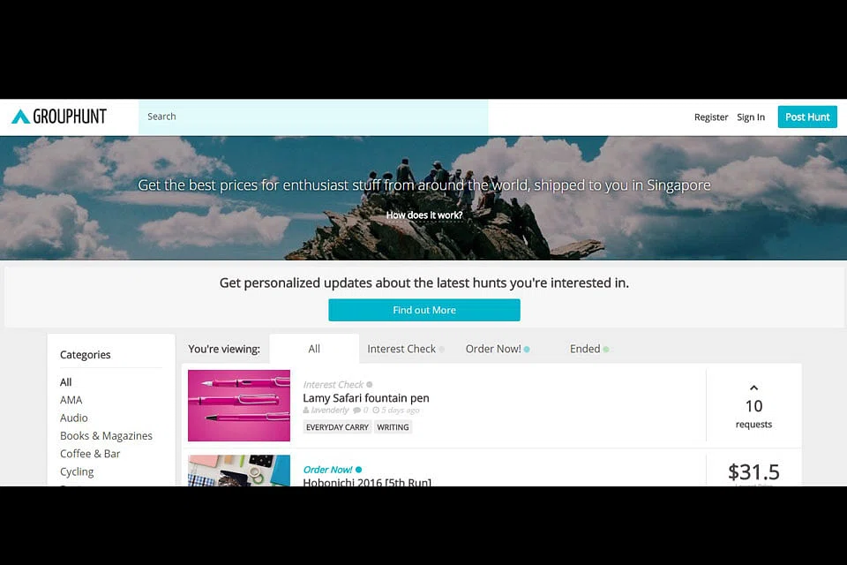Click the user icon beside lavenderly
This screenshot has height=565, width=847.
coord(306,411)
